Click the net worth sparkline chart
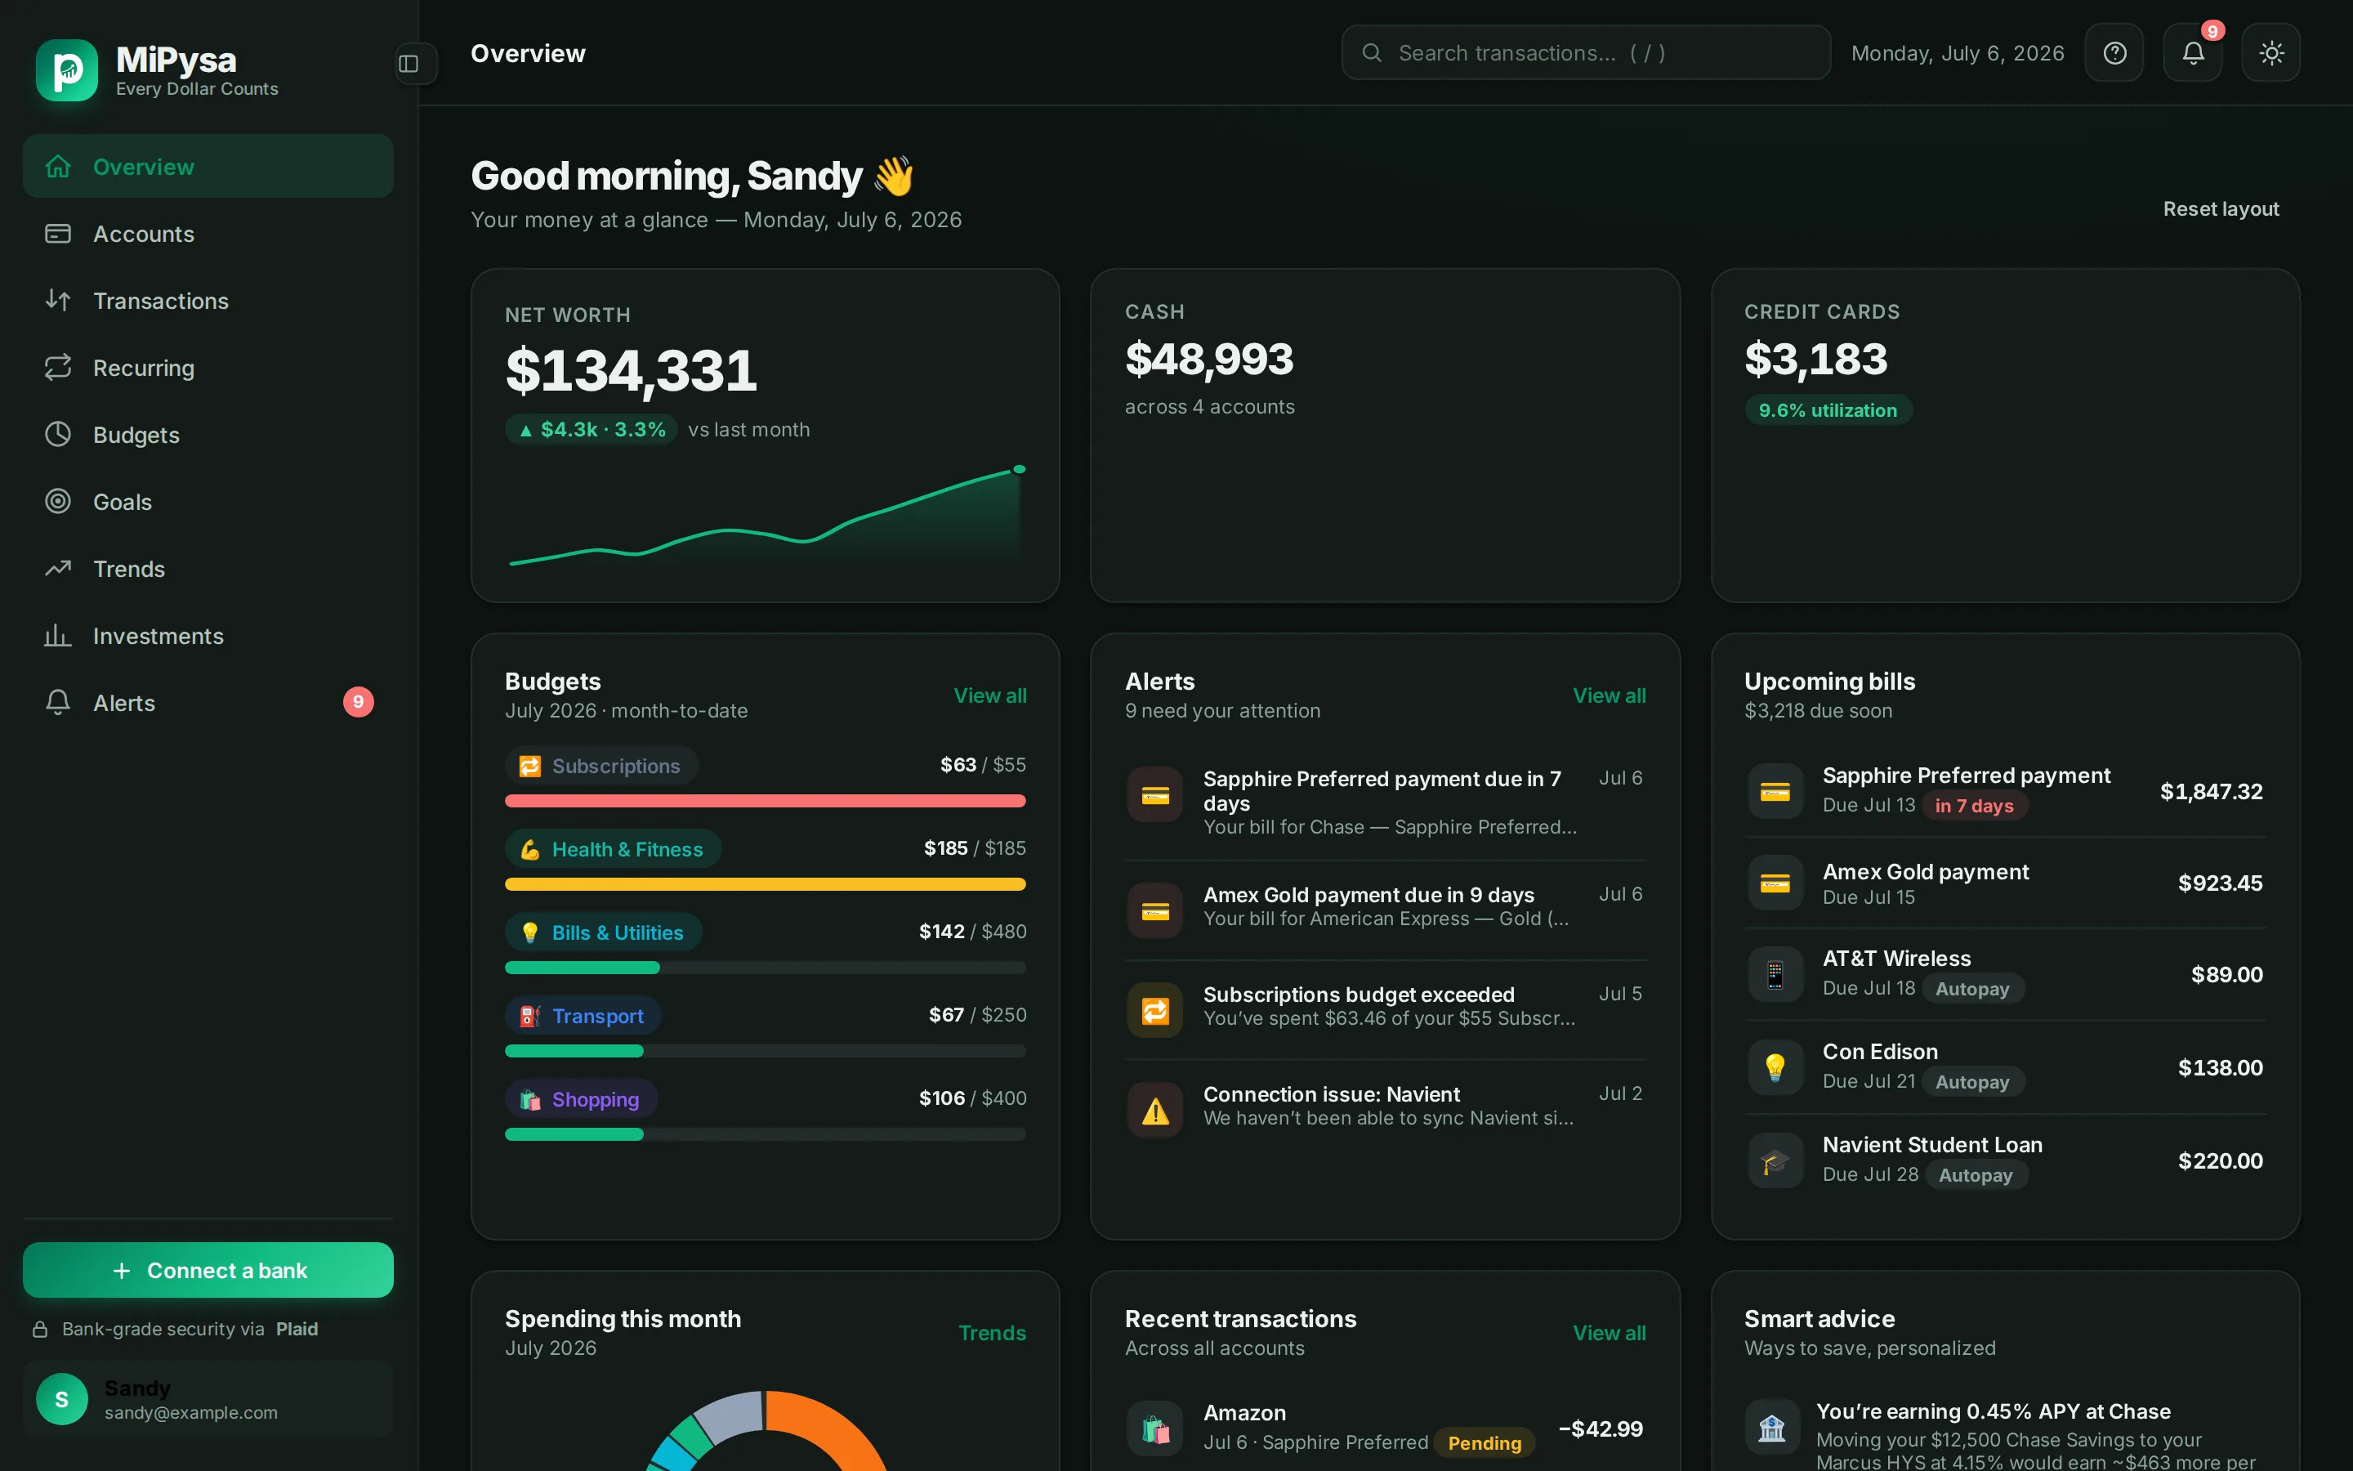 pyautogui.click(x=766, y=516)
